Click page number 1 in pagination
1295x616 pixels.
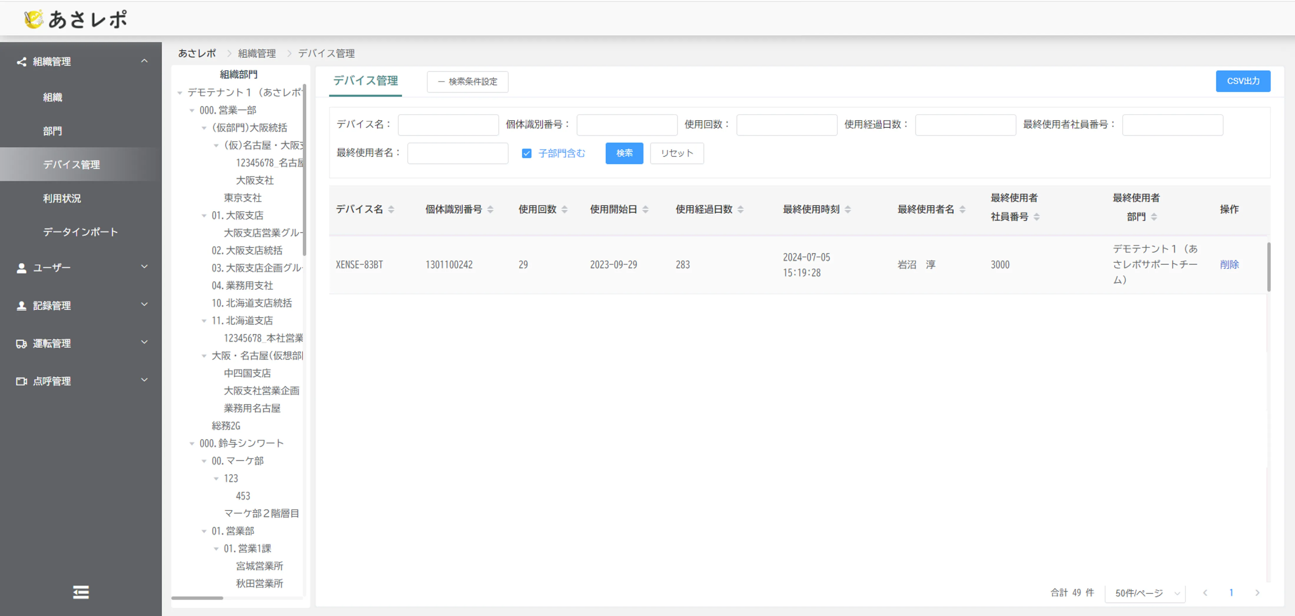1231,593
